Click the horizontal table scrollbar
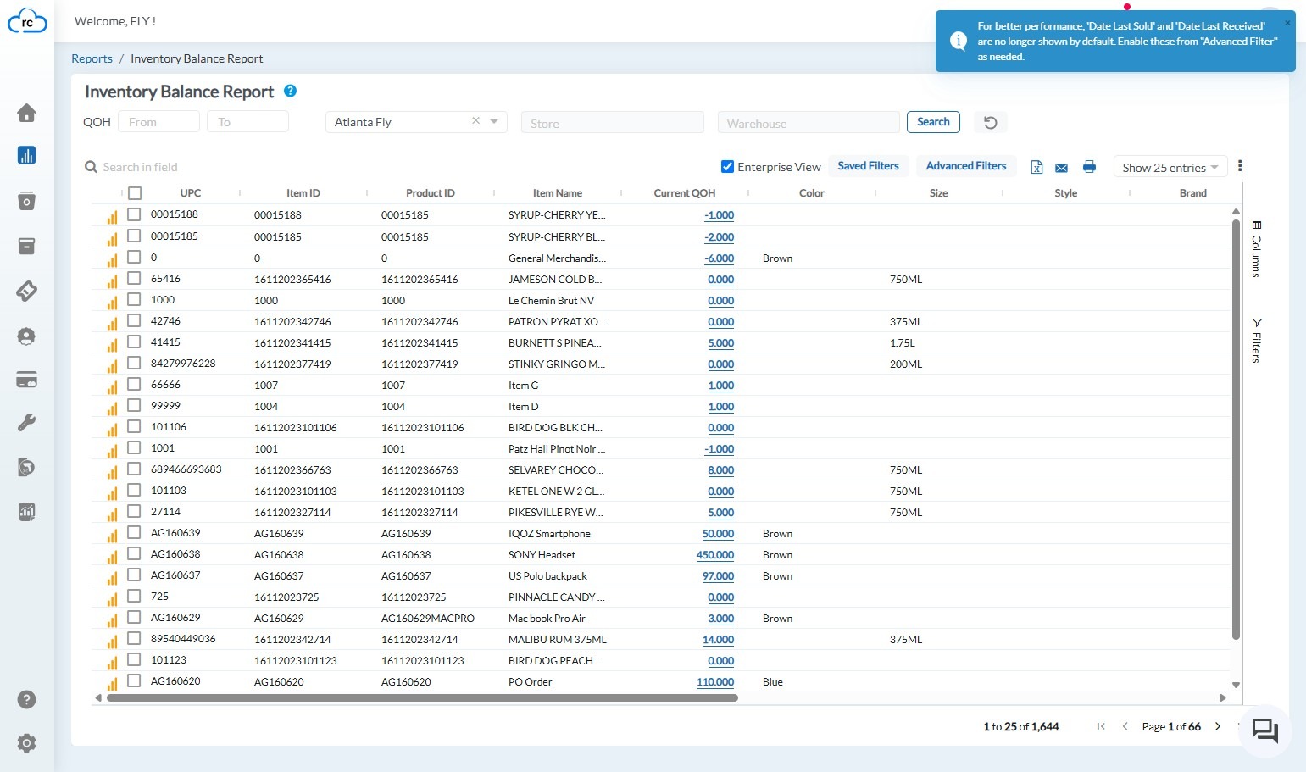Screen dimensions: 1306x772 point(422,698)
